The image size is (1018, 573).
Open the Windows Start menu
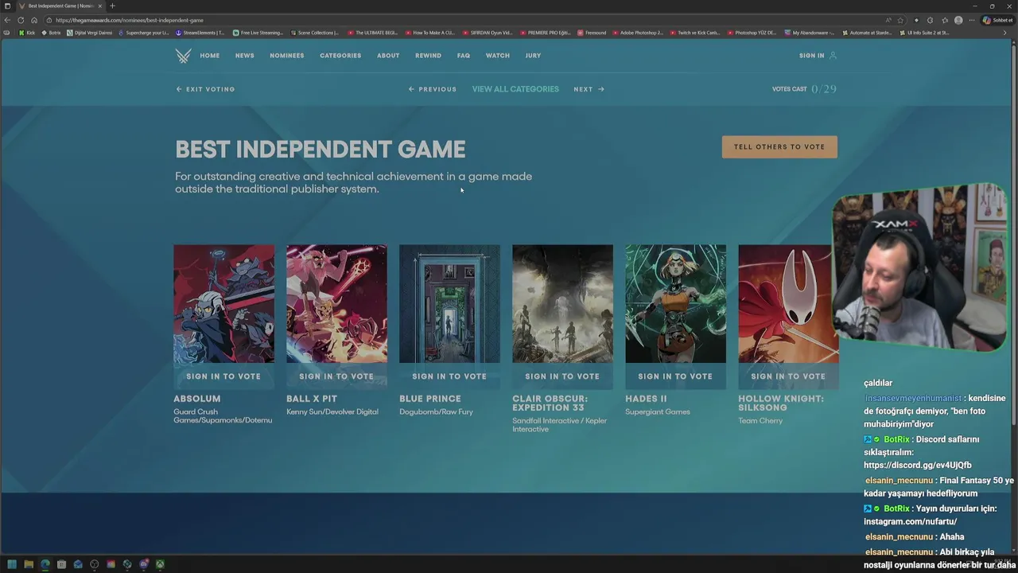click(11, 564)
